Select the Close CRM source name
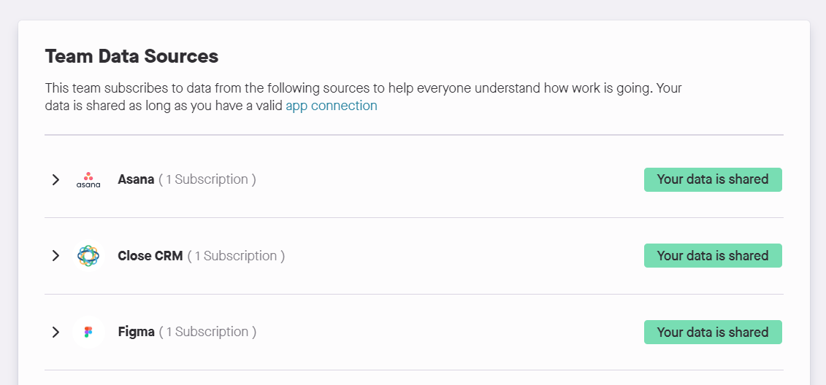The image size is (826, 385). point(150,256)
